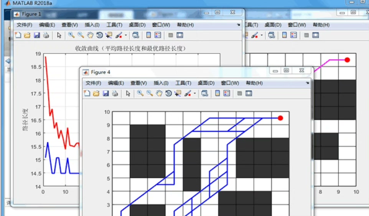The image size is (369, 216).
Task: Open 桌面(D) menu in Figure 4
Action: 206,83
